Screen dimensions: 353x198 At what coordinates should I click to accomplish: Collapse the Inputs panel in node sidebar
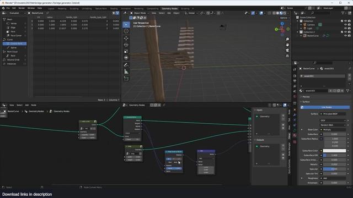click(x=259, y=110)
